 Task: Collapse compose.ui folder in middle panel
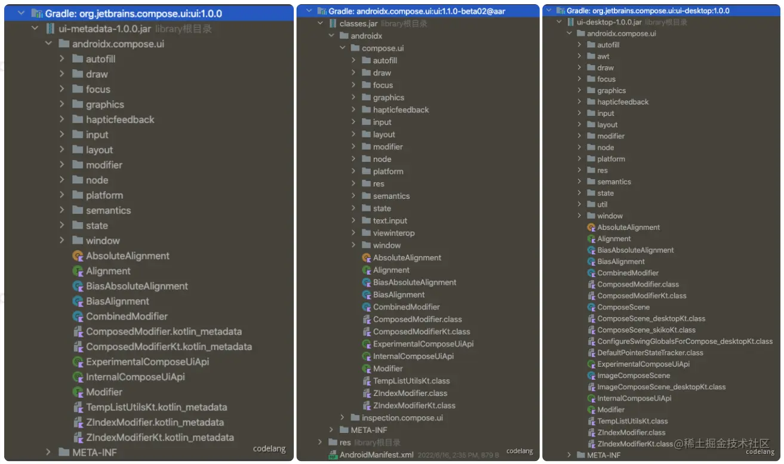[342, 48]
